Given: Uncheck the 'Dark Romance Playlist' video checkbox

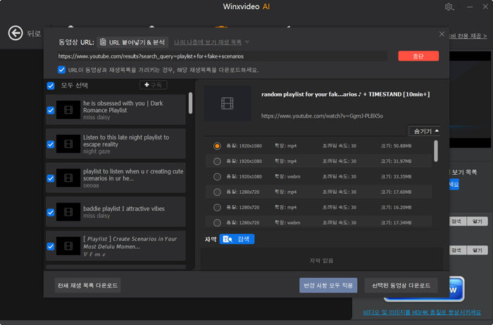Looking at the screenshot, I should tap(51, 111).
